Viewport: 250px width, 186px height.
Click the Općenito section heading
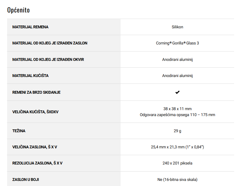pos(18,10)
